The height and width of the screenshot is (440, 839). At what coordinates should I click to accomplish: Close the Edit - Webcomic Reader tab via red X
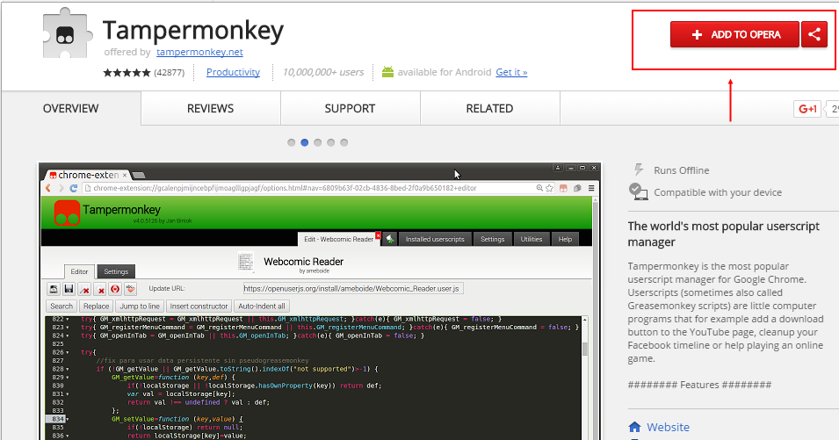[x=378, y=235]
